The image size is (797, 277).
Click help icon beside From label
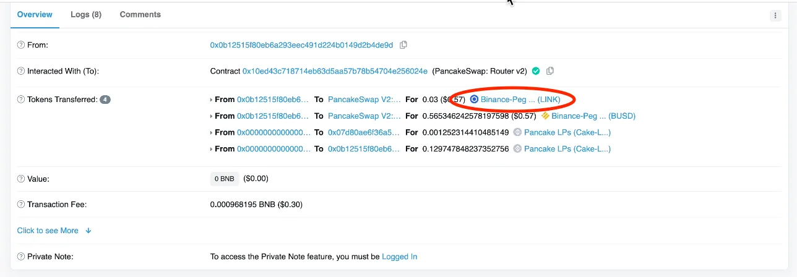click(21, 45)
